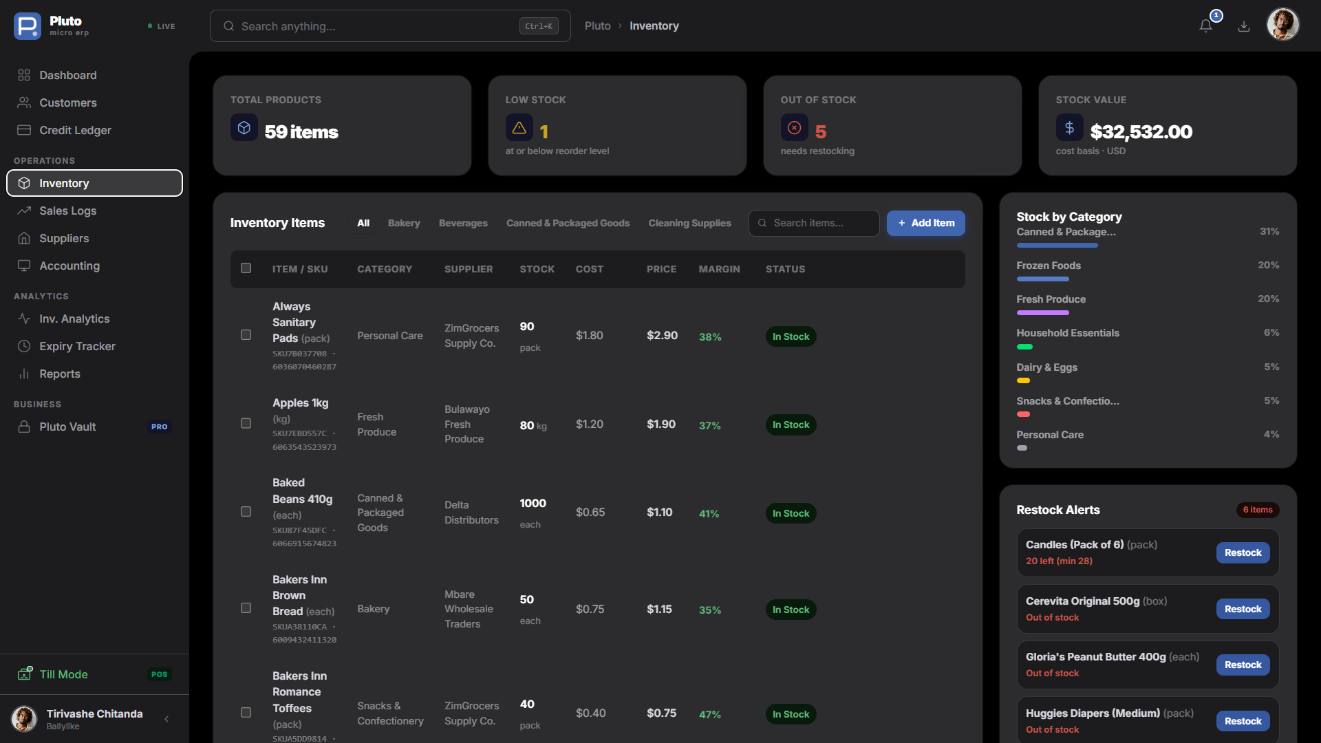Click the Frozen Foods progress bar
Viewport: 1321px width, 743px height.
point(1042,279)
